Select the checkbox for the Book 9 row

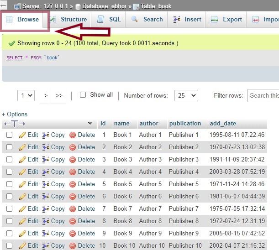pos(9,233)
